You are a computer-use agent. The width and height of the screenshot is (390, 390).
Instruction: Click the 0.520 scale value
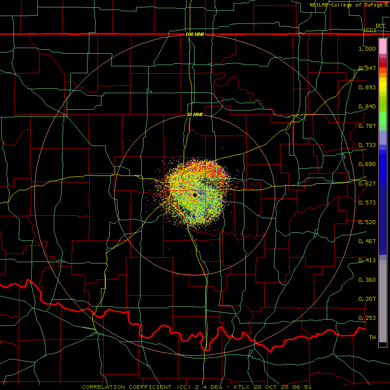coord(367,222)
